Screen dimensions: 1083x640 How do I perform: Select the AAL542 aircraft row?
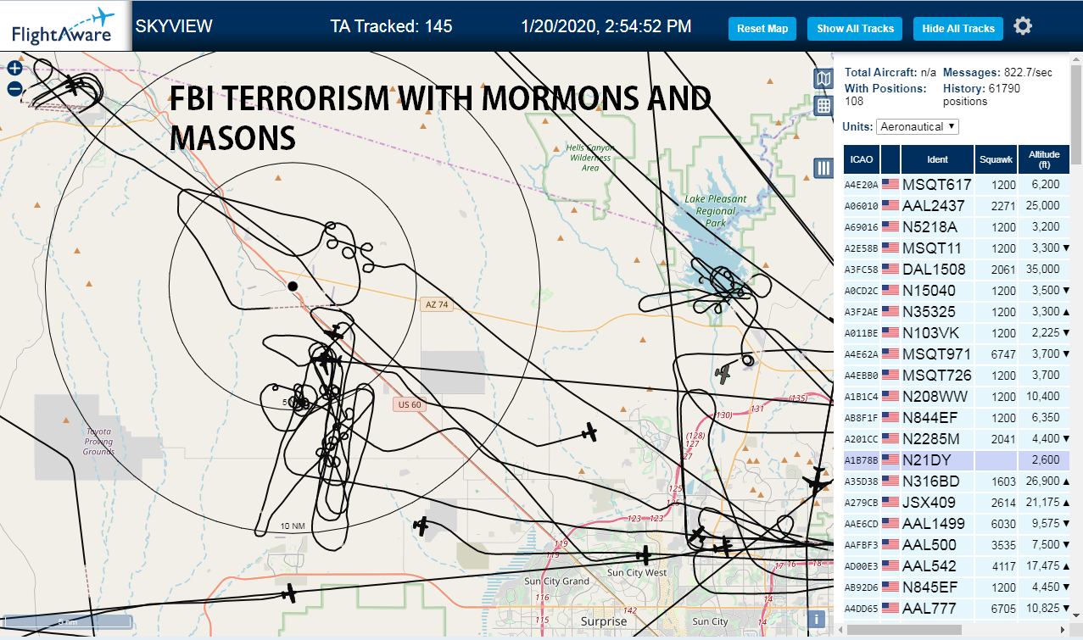click(957, 565)
